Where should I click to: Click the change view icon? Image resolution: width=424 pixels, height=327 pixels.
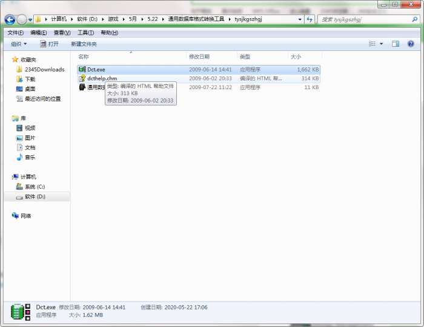tap(373, 44)
